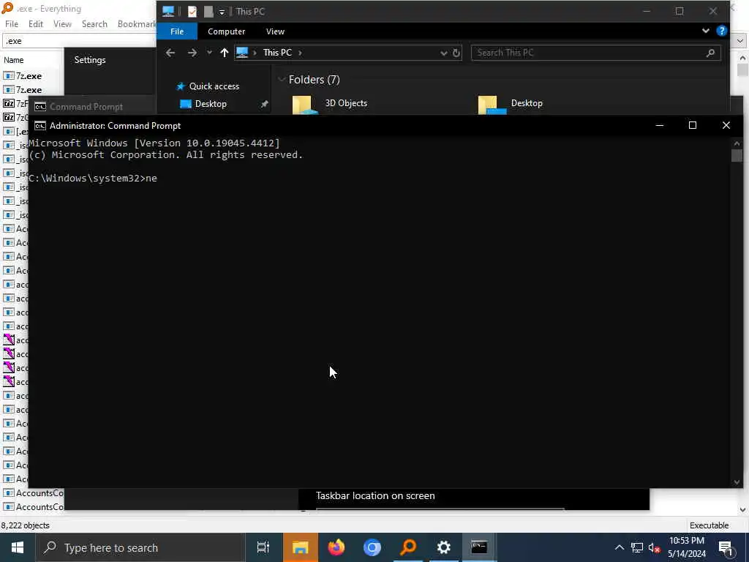Click 8,222 objects status text
This screenshot has height=562, width=749.
pyautogui.click(x=26, y=525)
